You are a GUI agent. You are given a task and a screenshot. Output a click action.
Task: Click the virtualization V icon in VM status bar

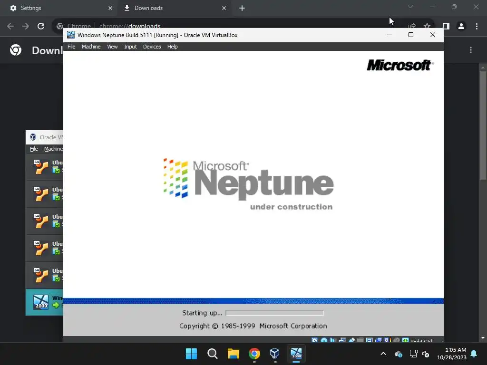[387, 340]
